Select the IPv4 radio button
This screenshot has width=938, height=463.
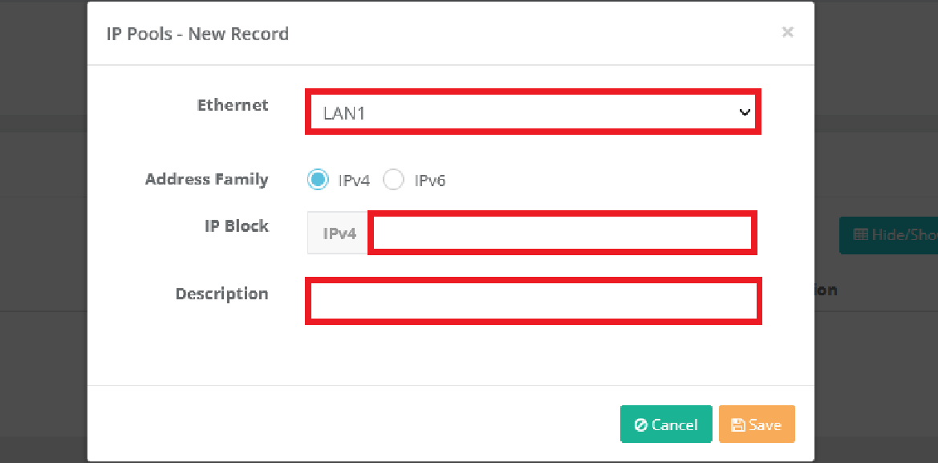pos(318,180)
